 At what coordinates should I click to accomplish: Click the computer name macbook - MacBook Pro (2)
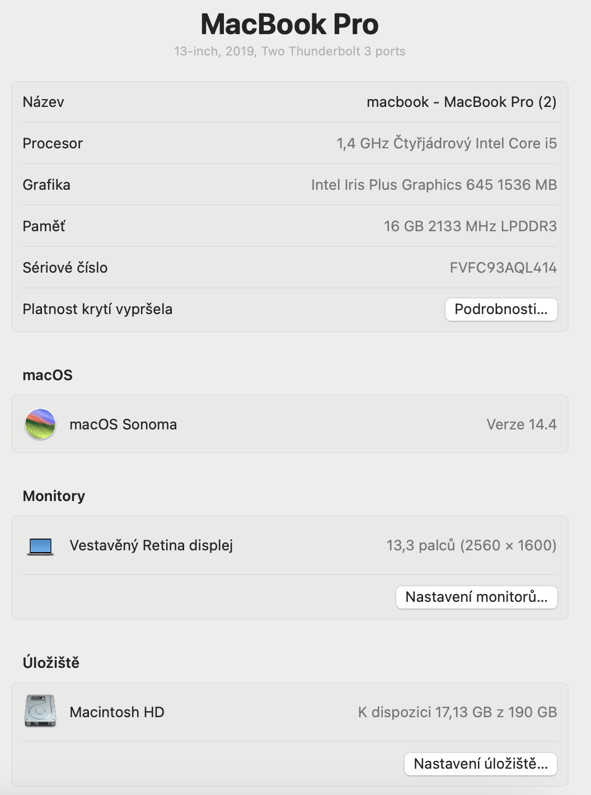pos(461,102)
